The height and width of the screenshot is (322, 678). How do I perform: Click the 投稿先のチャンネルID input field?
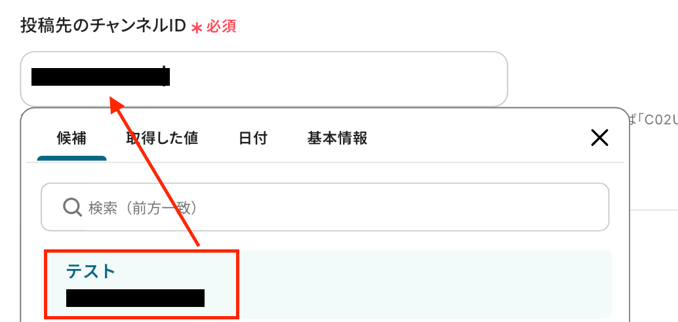tap(264, 79)
